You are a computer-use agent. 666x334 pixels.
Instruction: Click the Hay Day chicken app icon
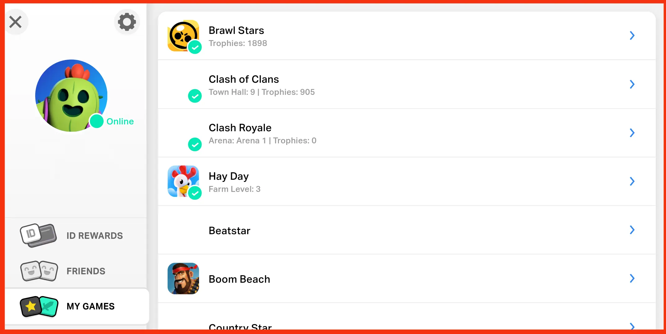click(x=183, y=181)
